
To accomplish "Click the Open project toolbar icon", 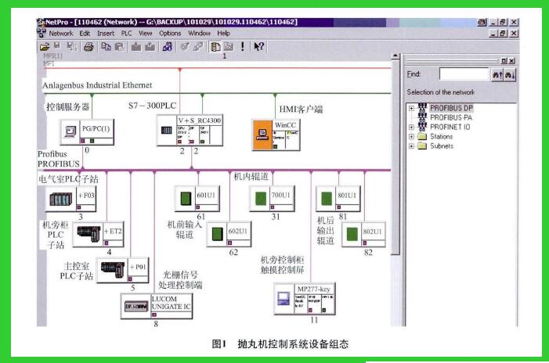I will (x=45, y=46).
